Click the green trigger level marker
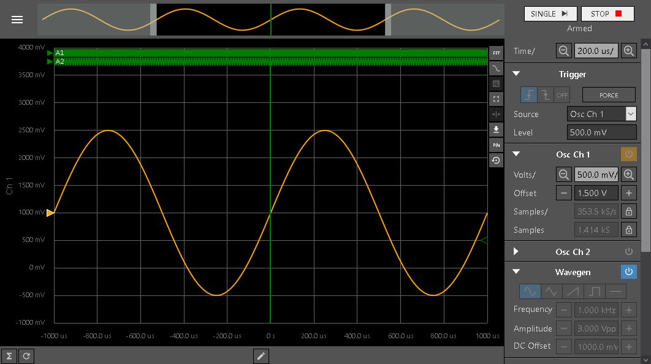 pos(484,240)
